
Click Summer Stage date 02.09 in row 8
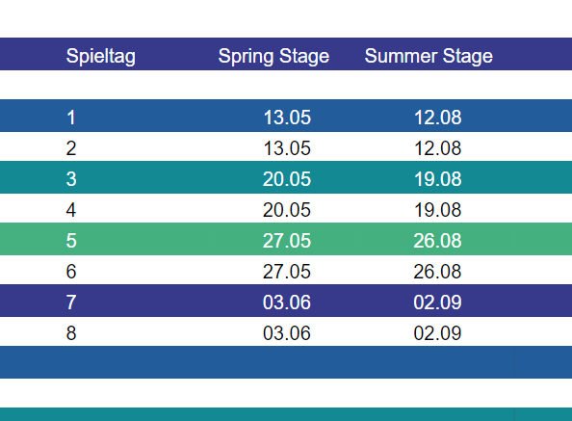pos(438,333)
